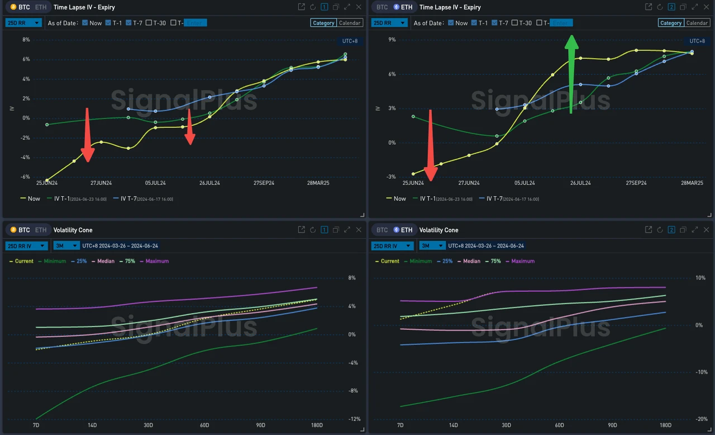The width and height of the screenshot is (715, 435).
Task: Open the 25D RR dropdown in BTC Time Lapse
Action: (x=23, y=23)
